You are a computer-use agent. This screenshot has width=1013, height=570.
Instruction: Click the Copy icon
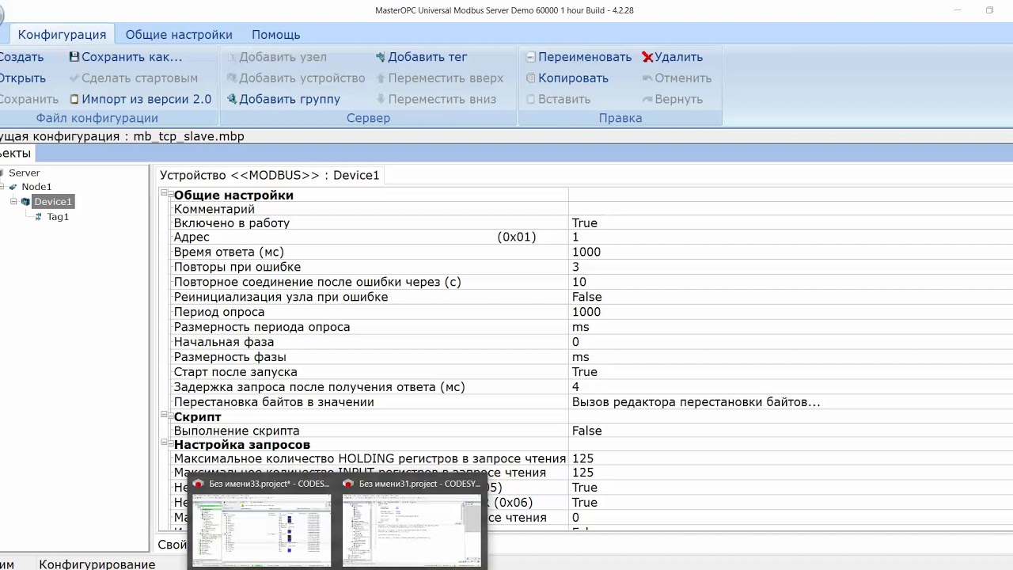click(x=531, y=78)
